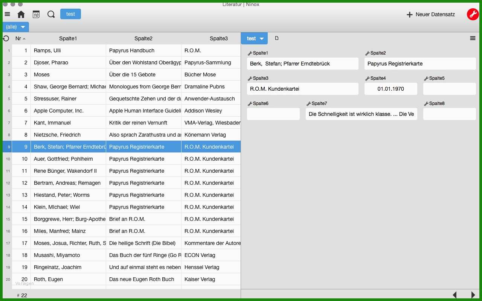Select row Rene Bünger, Wakendorf II
Image resolution: width=482 pixels, height=301 pixels.
click(122, 171)
